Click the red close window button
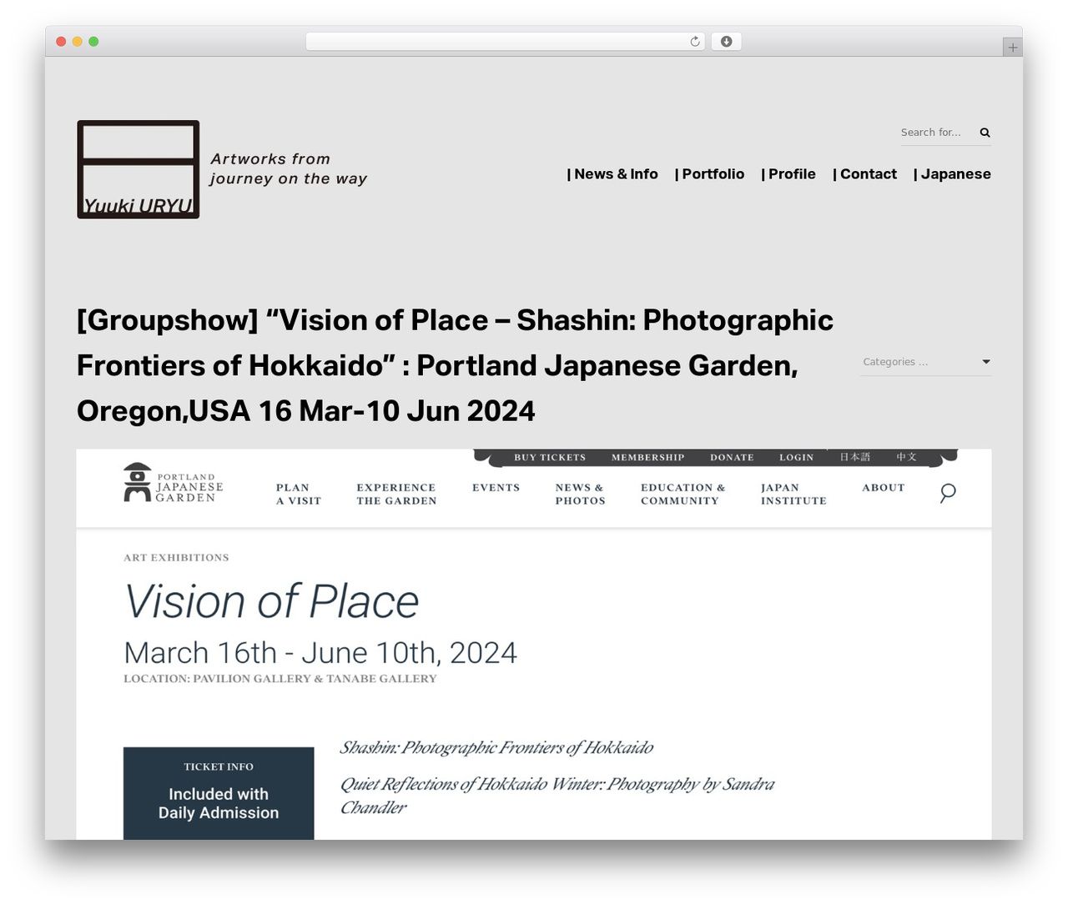 click(61, 42)
